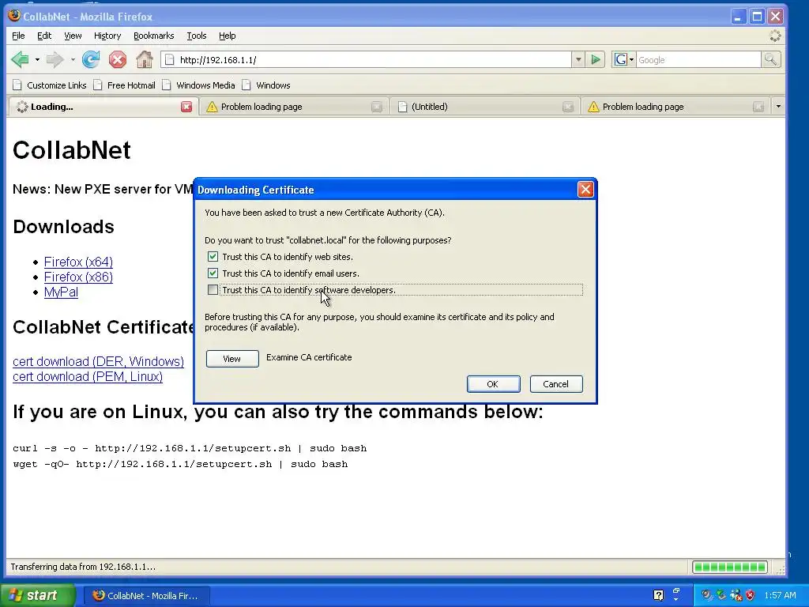Image resolution: width=809 pixels, height=607 pixels.
Task: Click View to examine CA certificate
Action: [x=232, y=359]
